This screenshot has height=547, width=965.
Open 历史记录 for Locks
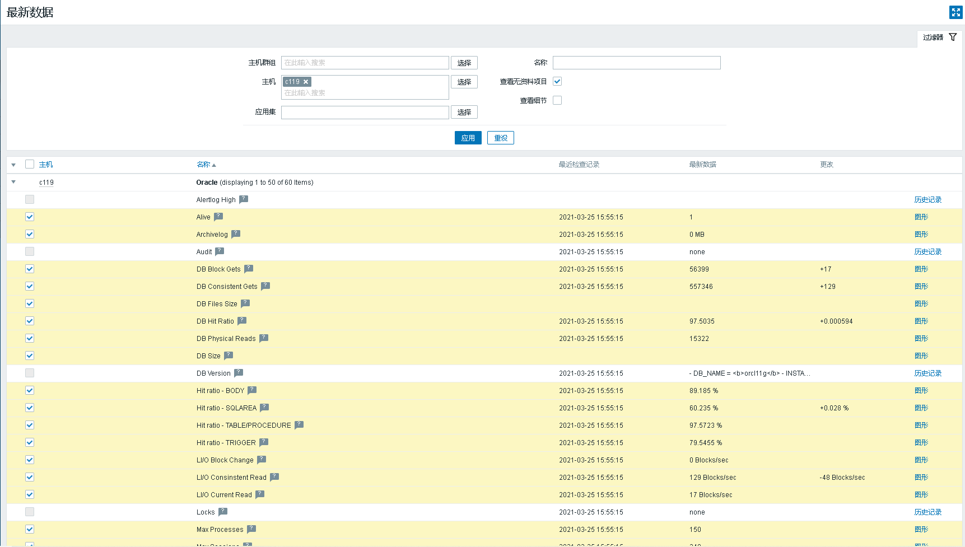[928, 512]
